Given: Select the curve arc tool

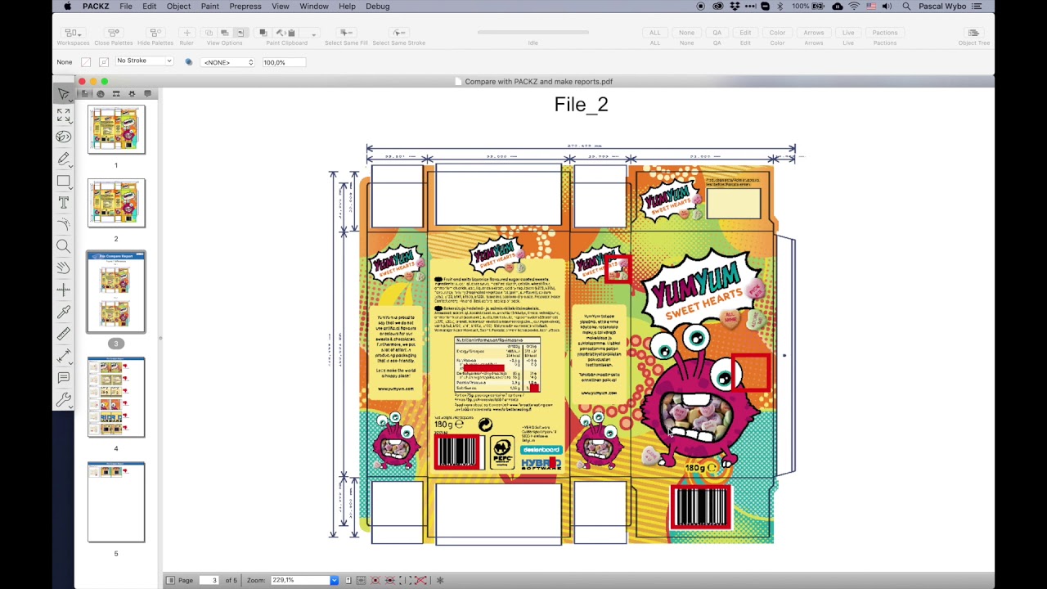Looking at the screenshot, I should [64, 224].
